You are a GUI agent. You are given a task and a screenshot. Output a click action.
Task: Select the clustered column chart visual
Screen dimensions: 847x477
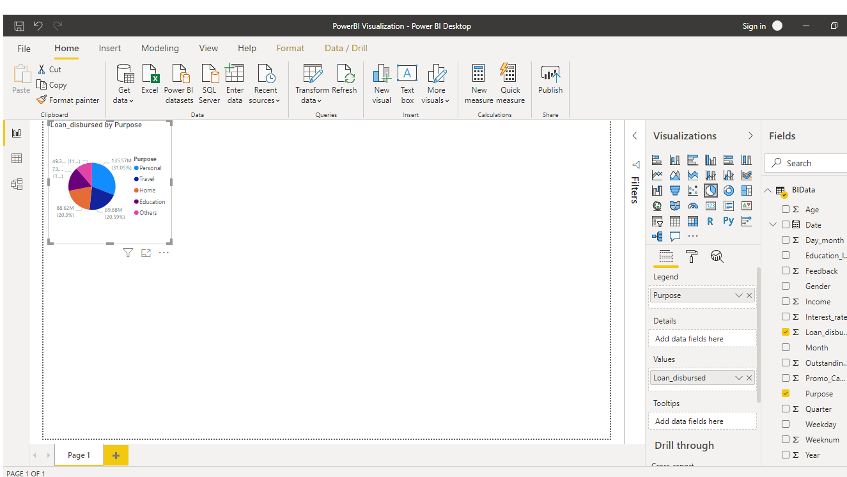click(711, 160)
